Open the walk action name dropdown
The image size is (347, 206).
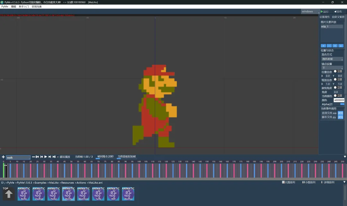(x=18, y=158)
